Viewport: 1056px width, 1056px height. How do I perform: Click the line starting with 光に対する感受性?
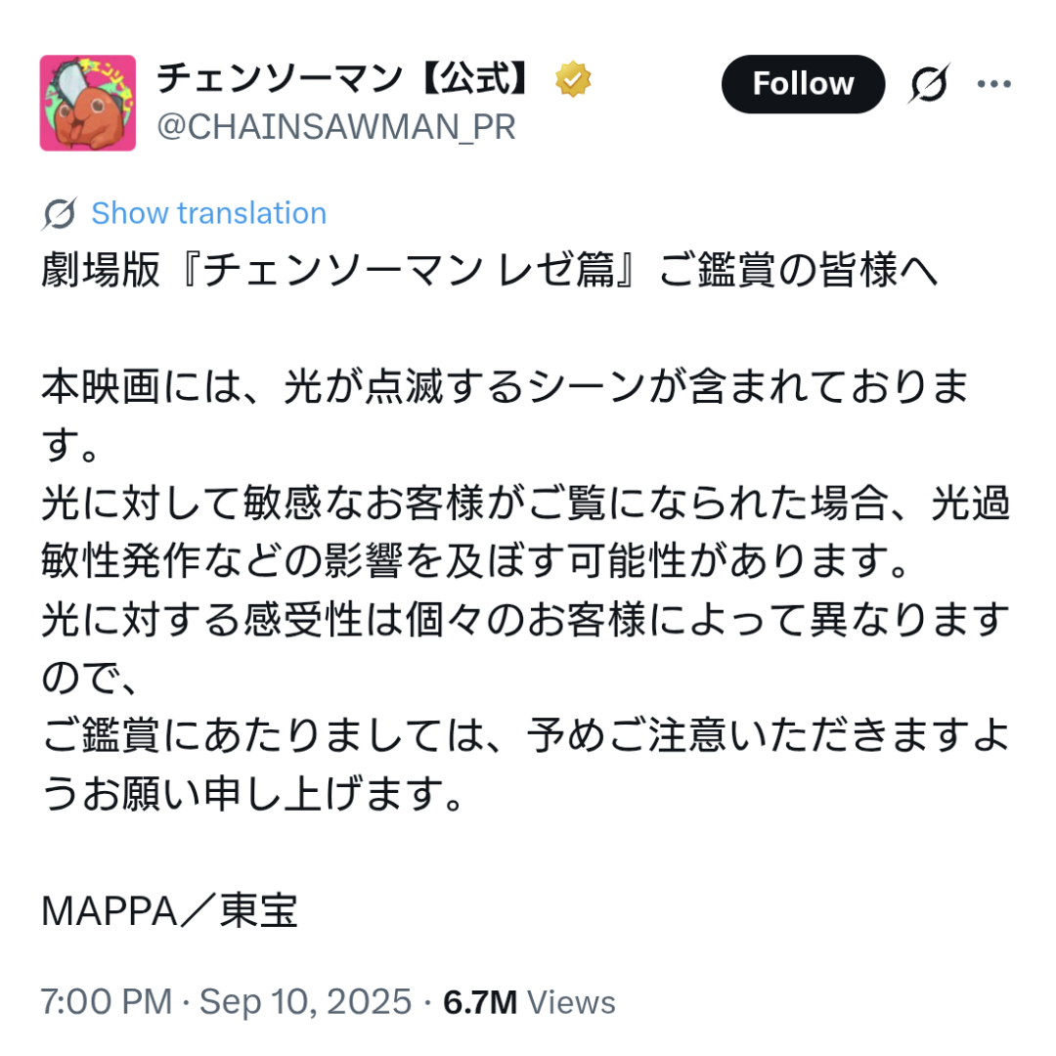526,620
